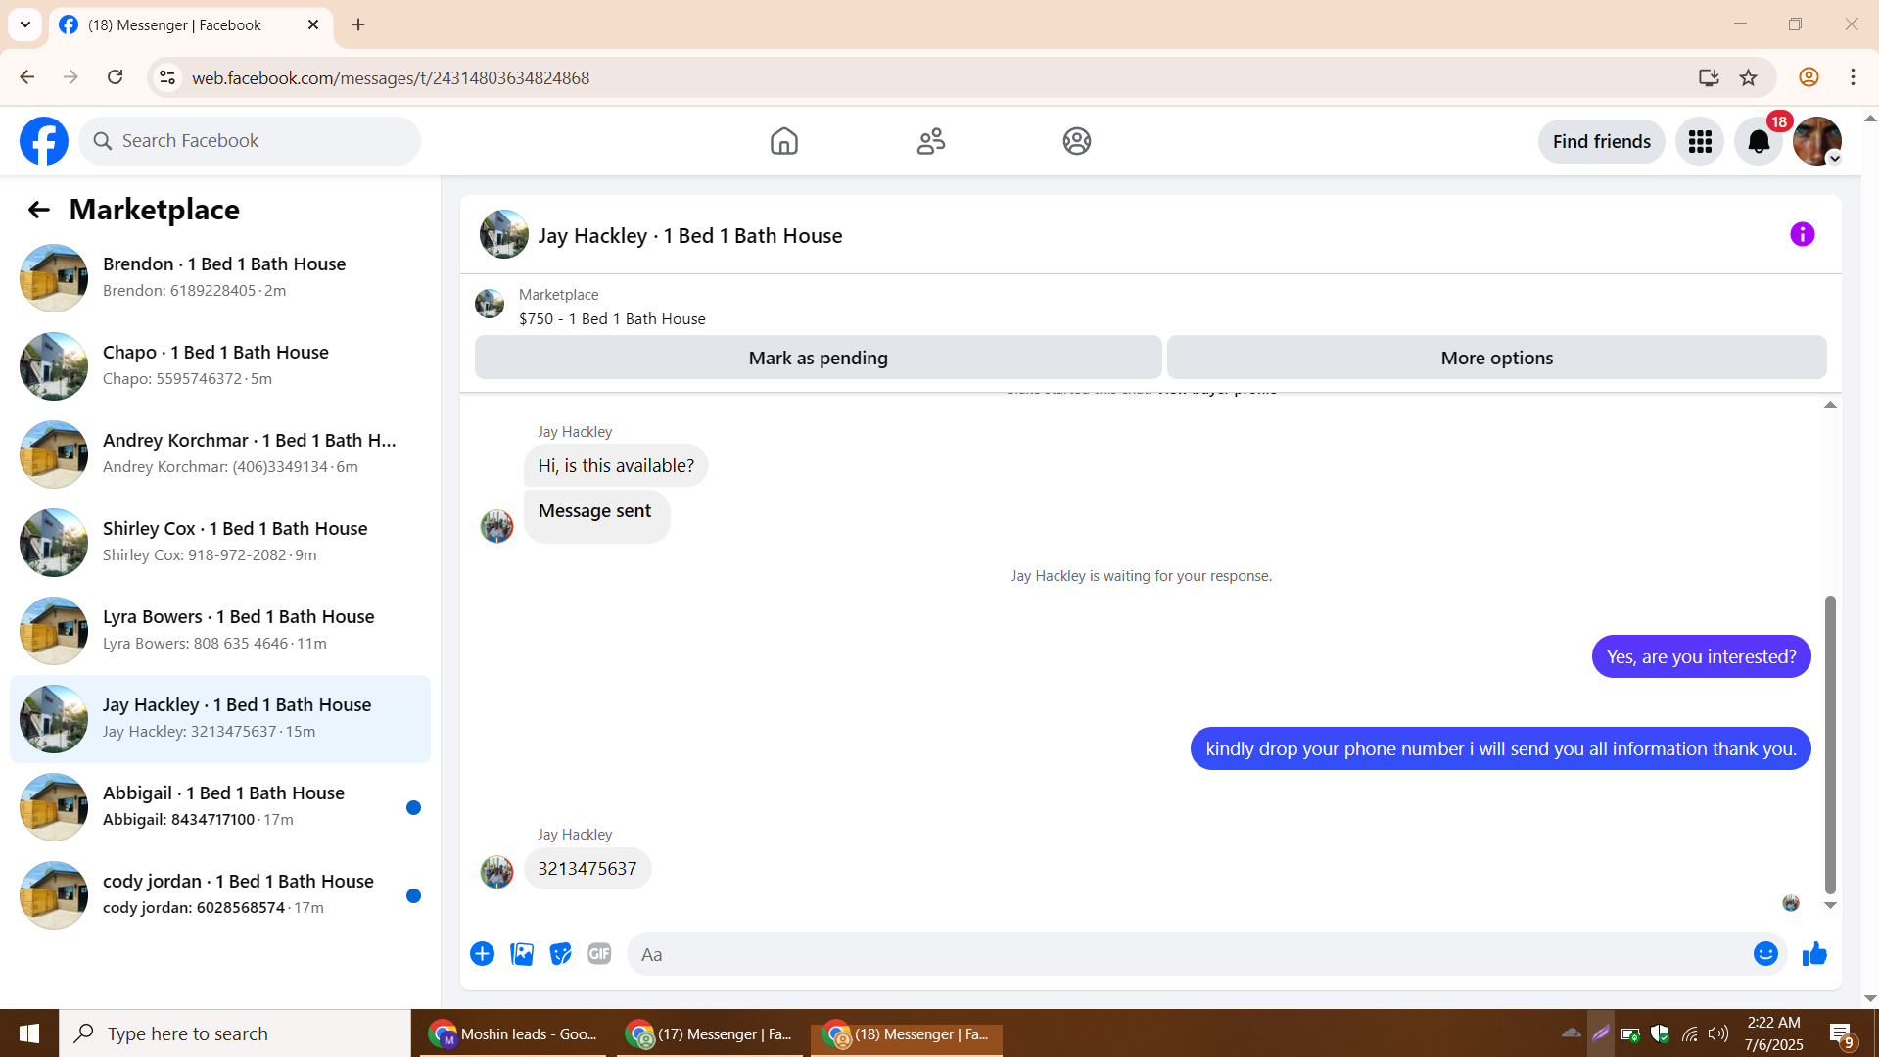The height and width of the screenshot is (1057, 1879).
Task: Click the Jay Hackley chat title
Action: [690, 236]
